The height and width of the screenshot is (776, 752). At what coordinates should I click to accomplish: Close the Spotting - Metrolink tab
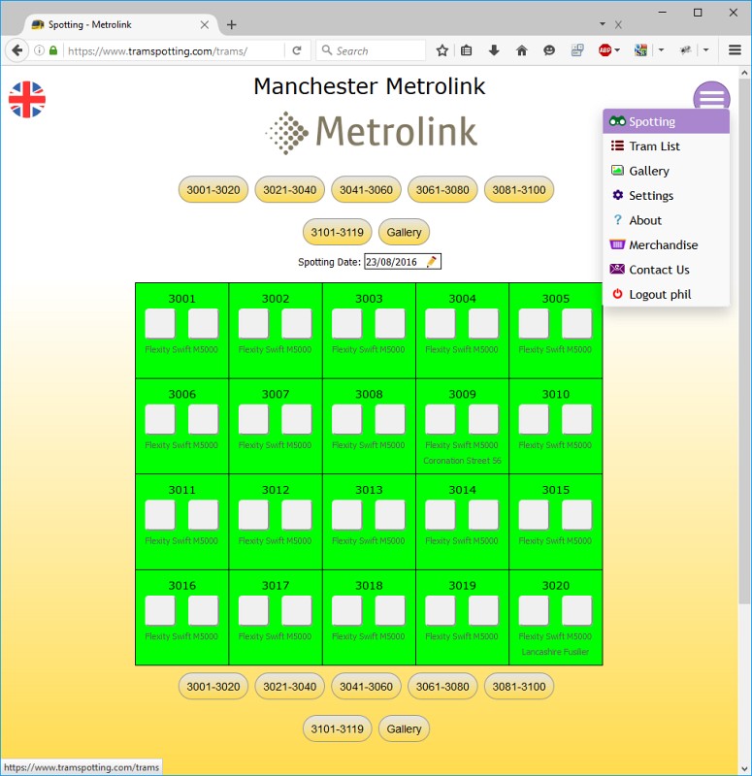(204, 25)
